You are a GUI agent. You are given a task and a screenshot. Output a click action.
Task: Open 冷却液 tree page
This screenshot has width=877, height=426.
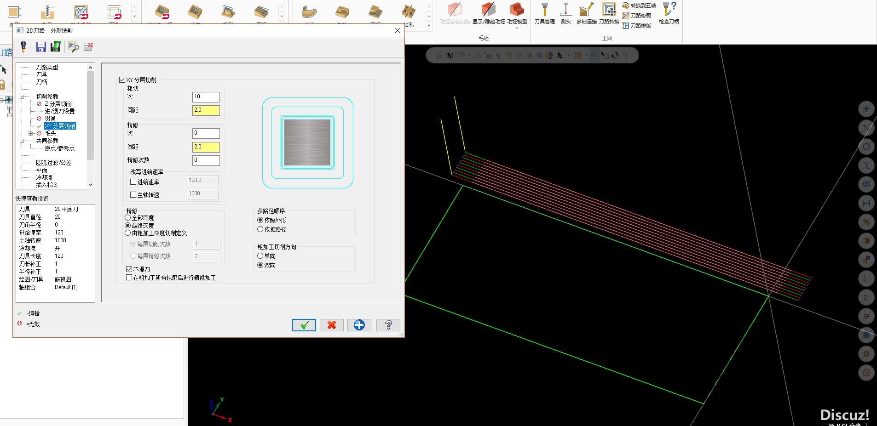tap(45, 177)
